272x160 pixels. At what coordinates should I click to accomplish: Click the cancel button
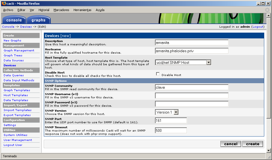[x=231, y=144]
